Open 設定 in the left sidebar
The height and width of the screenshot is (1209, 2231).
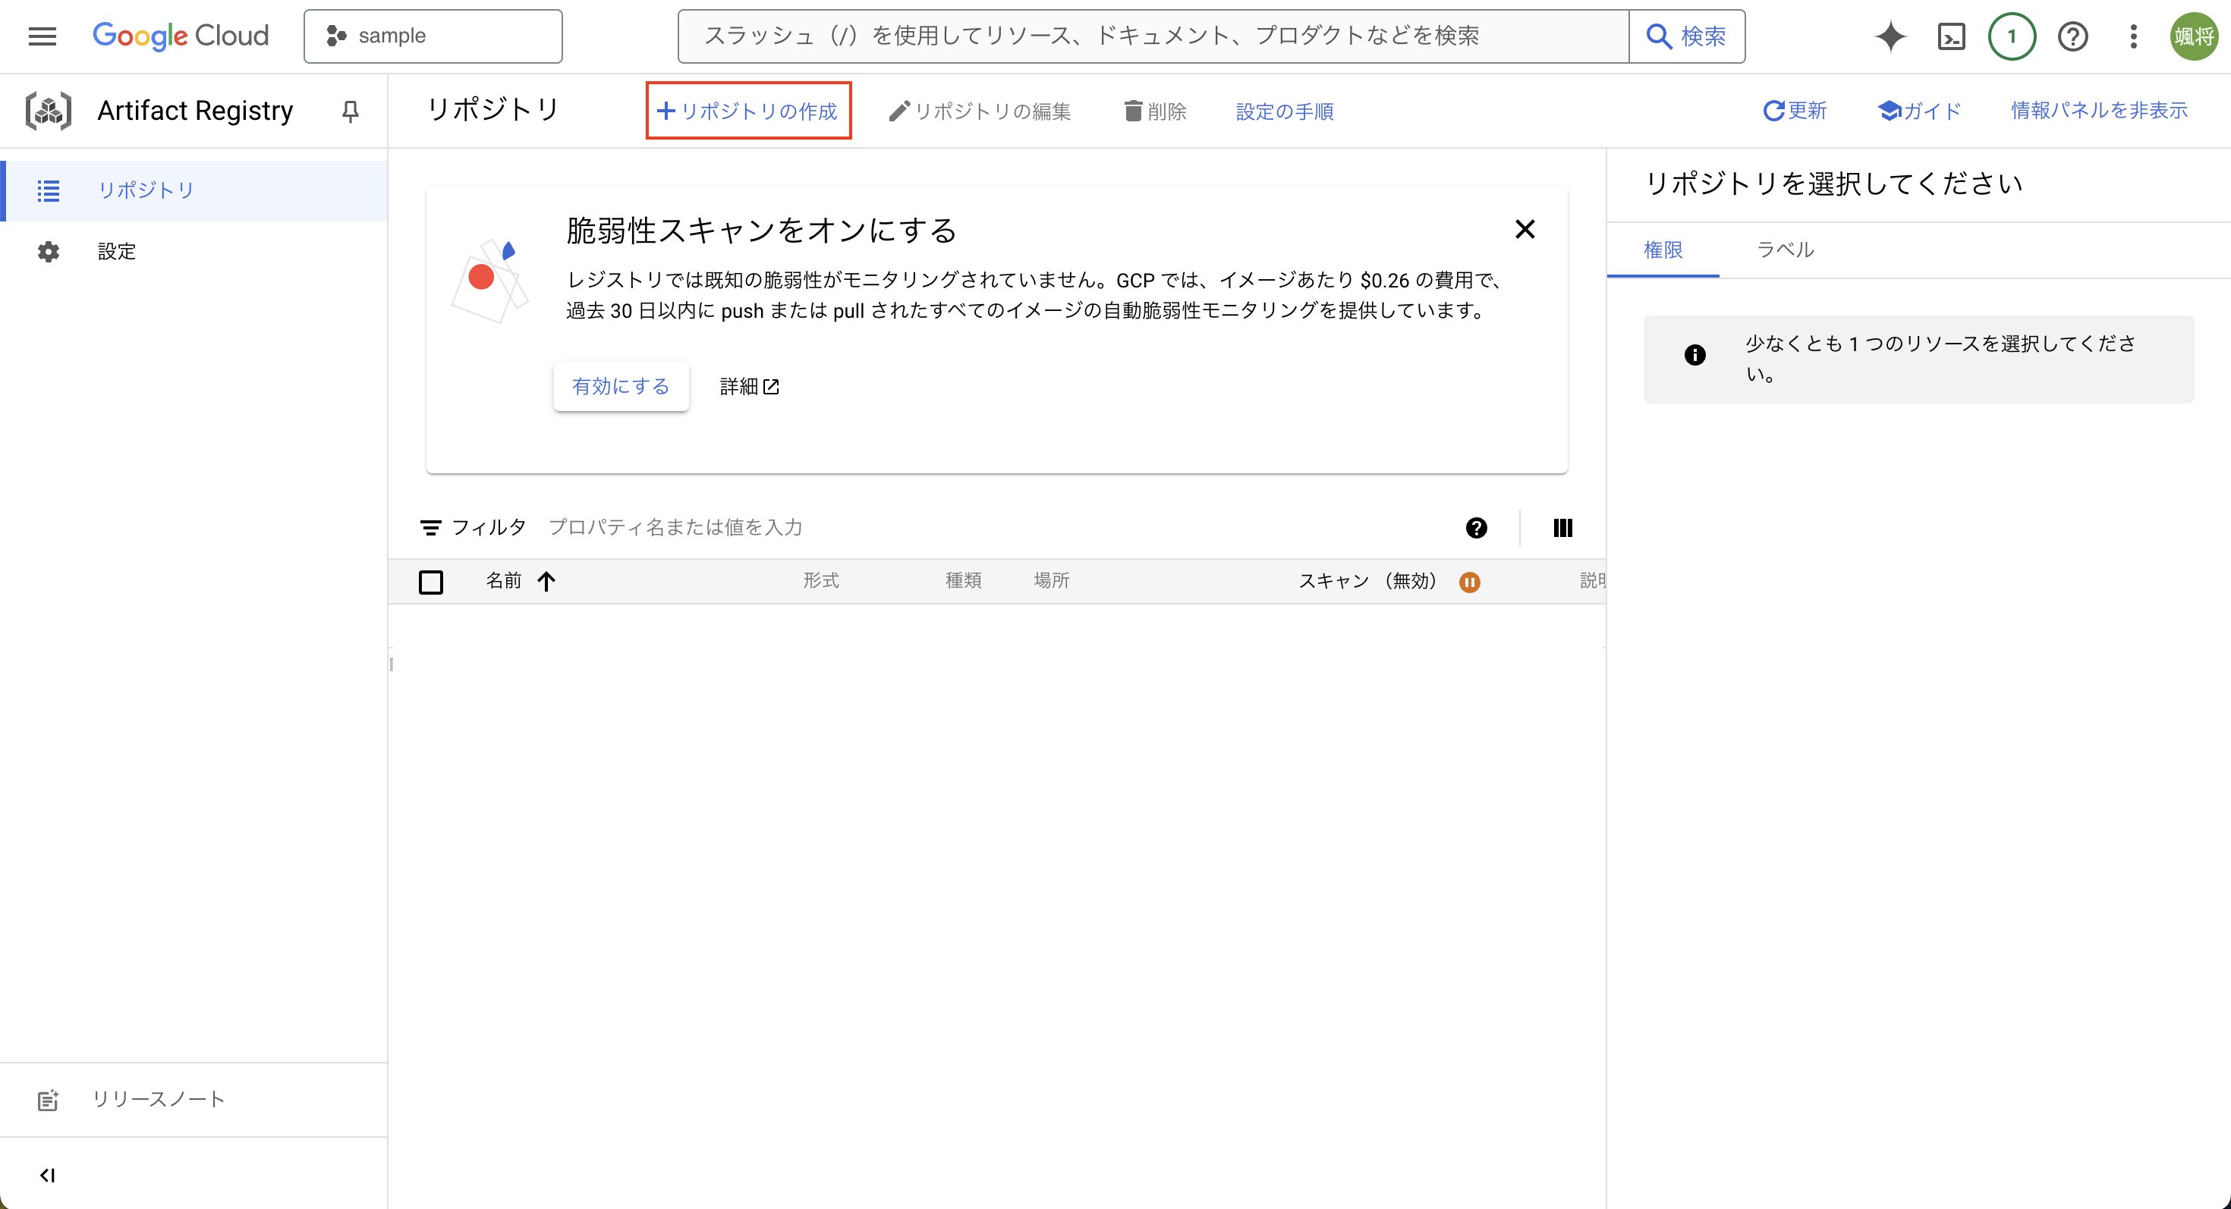coord(194,252)
